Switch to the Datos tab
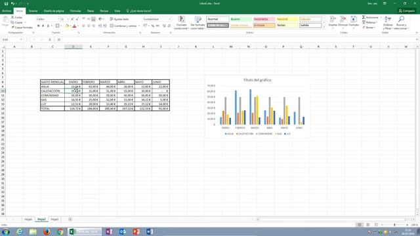The image size is (420, 236). tap(91, 11)
